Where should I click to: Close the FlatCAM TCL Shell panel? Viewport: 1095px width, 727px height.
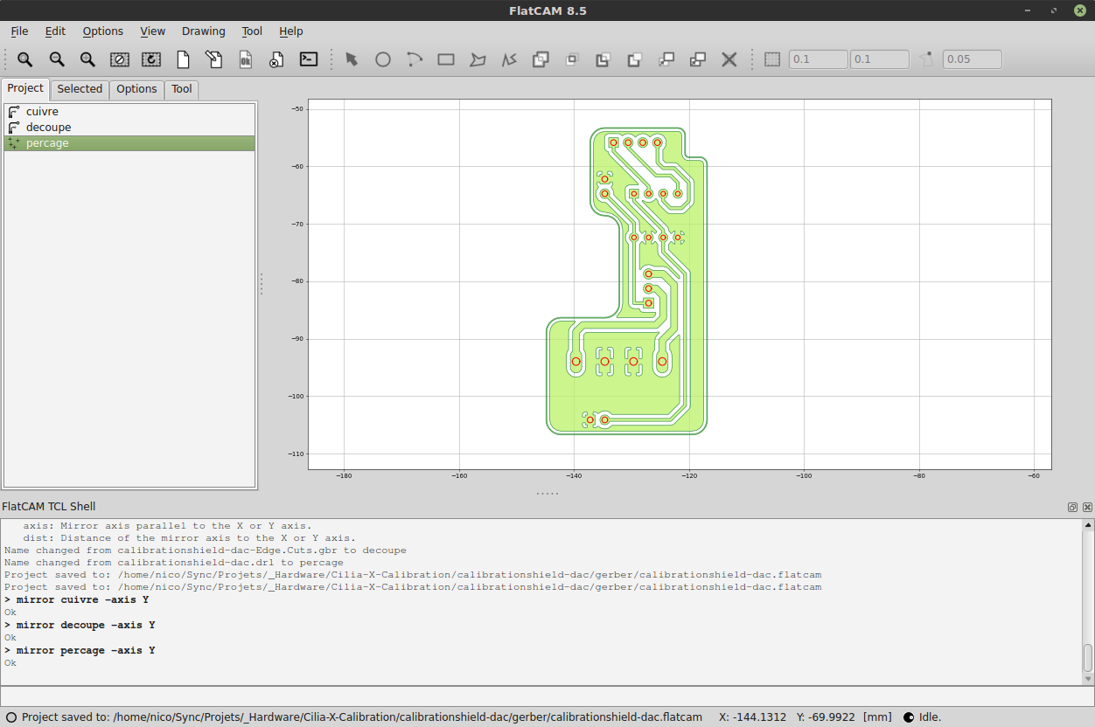[1087, 507]
